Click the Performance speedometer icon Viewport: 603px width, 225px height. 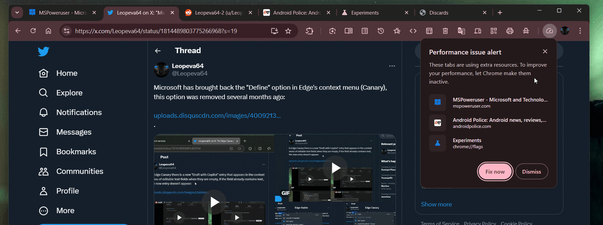549,31
